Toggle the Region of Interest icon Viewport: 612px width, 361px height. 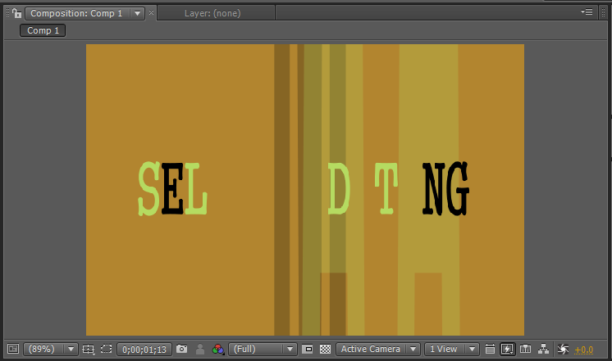(106, 349)
